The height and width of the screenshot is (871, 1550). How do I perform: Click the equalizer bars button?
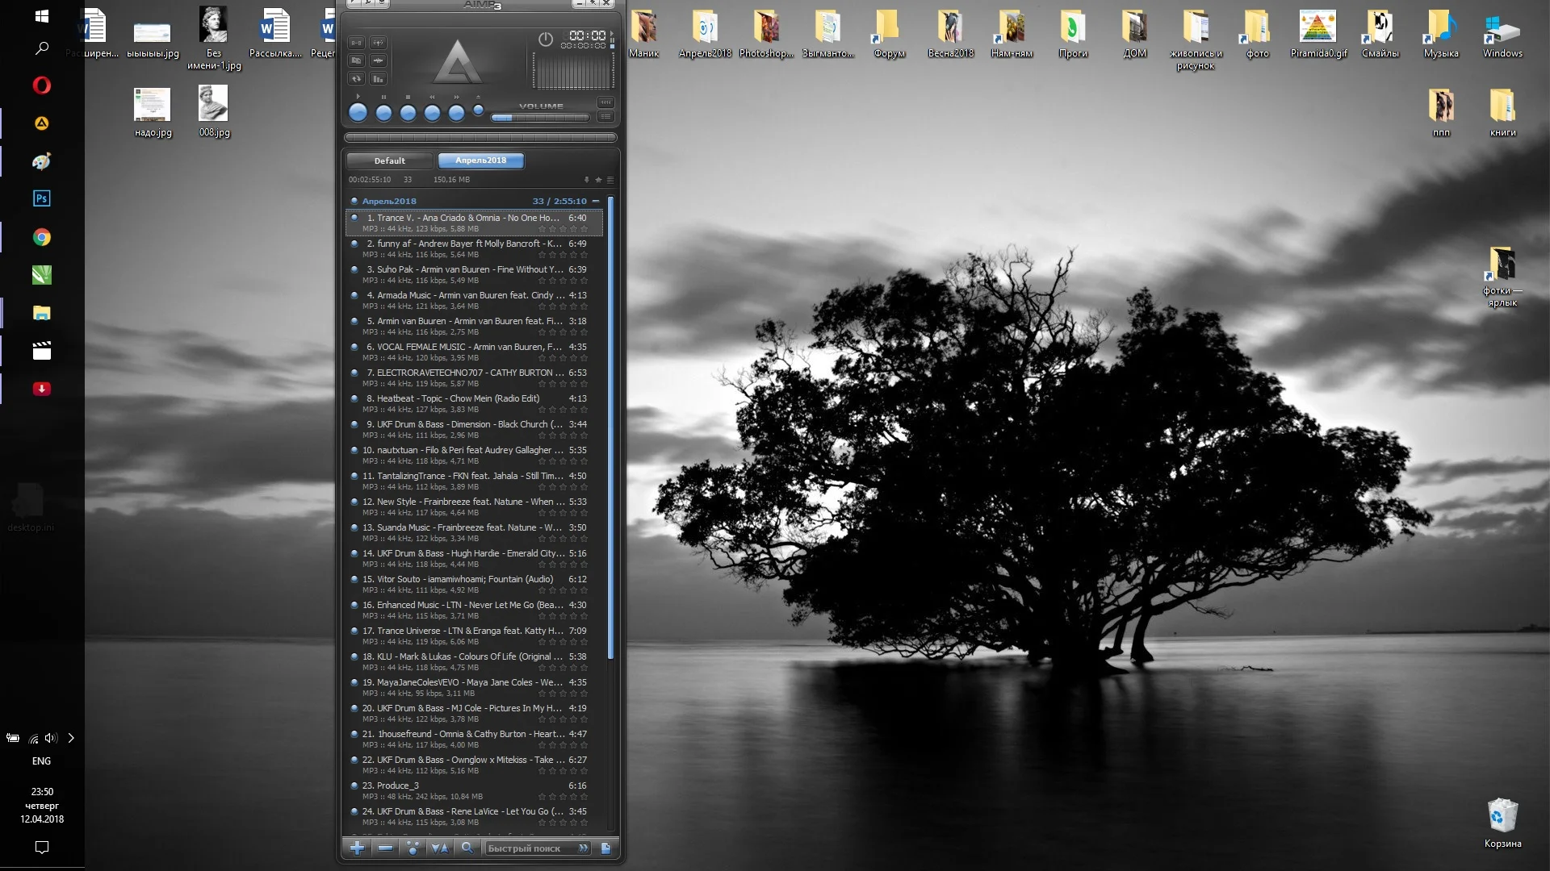(x=378, y=78)
